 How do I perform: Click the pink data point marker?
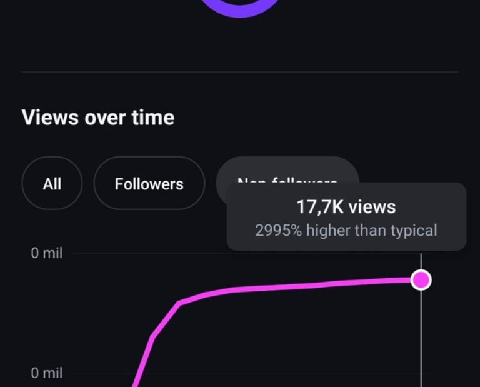tap(422, 279)
